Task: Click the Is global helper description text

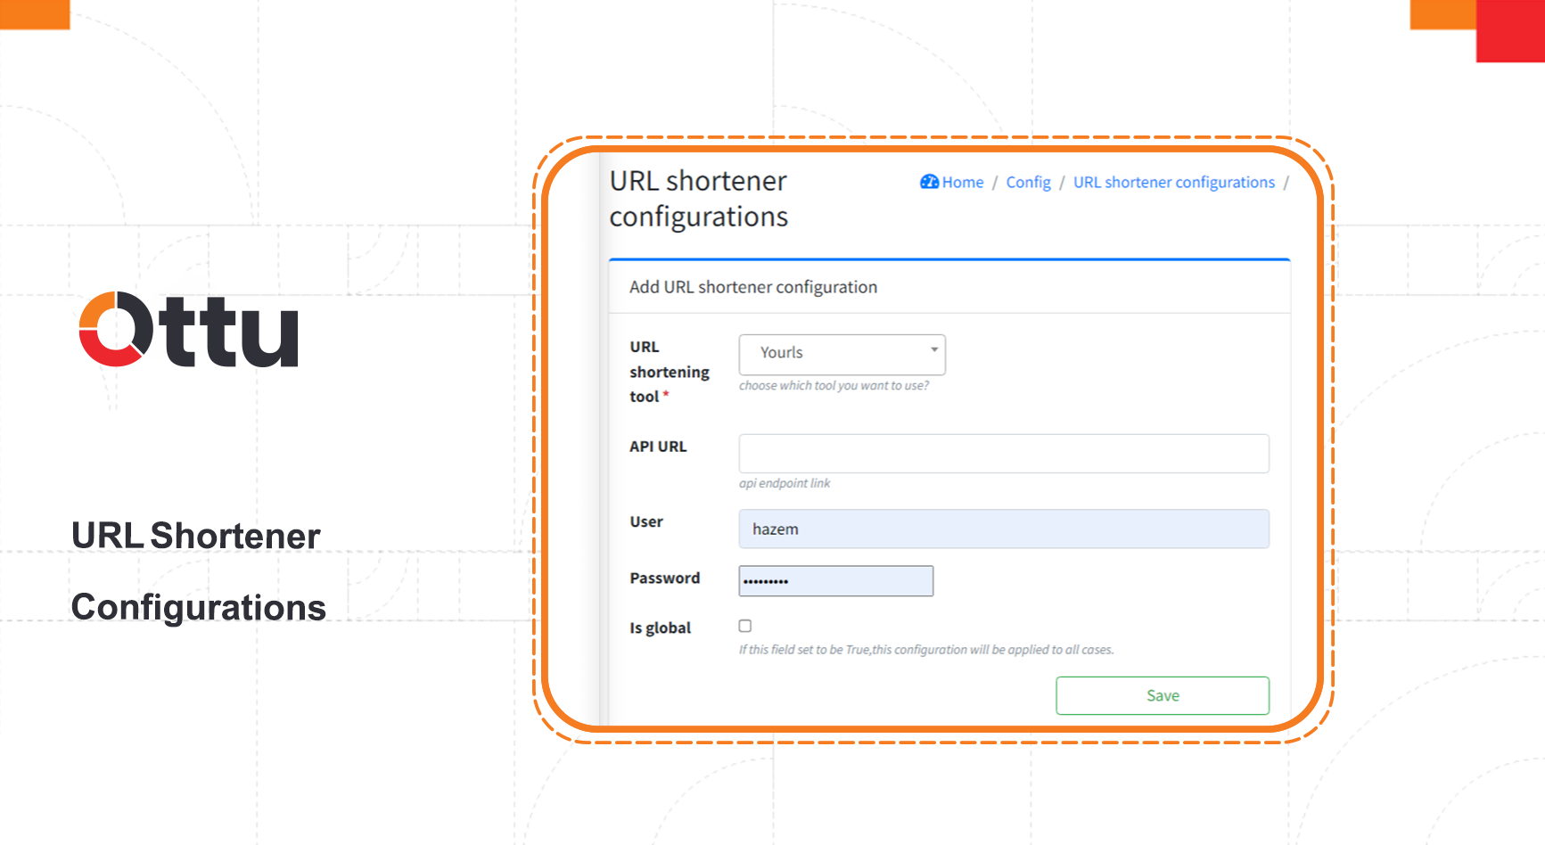Action: pos(925,650)
